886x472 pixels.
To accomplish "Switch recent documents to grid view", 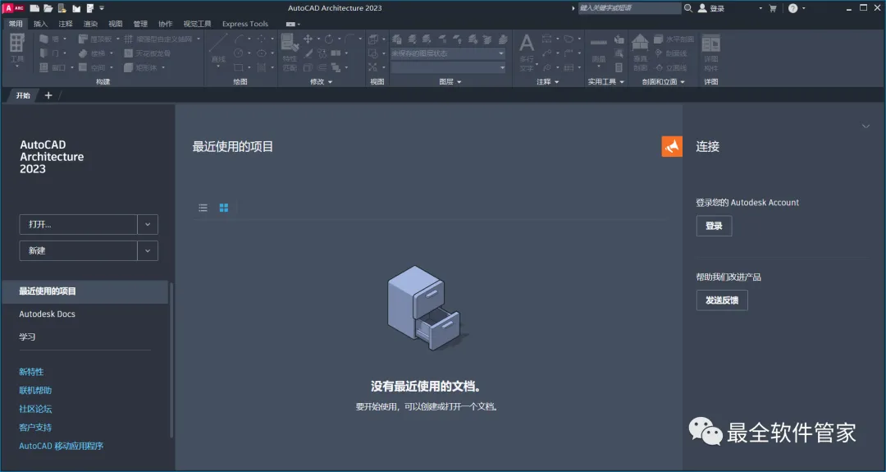I will 224,208.
